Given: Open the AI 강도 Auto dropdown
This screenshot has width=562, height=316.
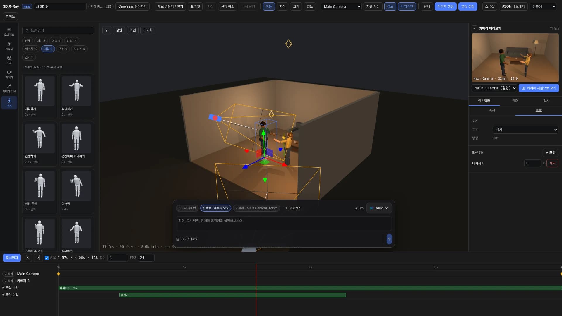Looking at the screenshot, I should click(379, 208).
